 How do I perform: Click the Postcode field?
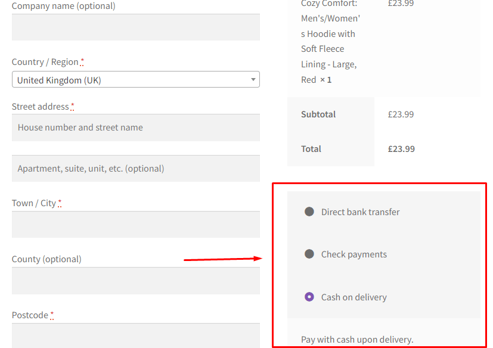coord(135,335)
